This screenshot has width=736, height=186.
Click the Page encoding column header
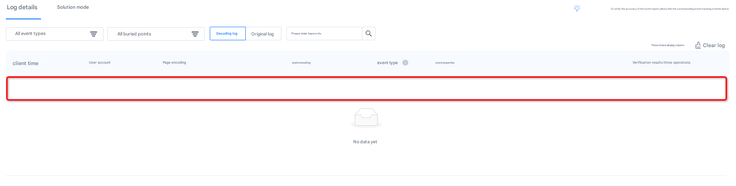click(174, 63)
